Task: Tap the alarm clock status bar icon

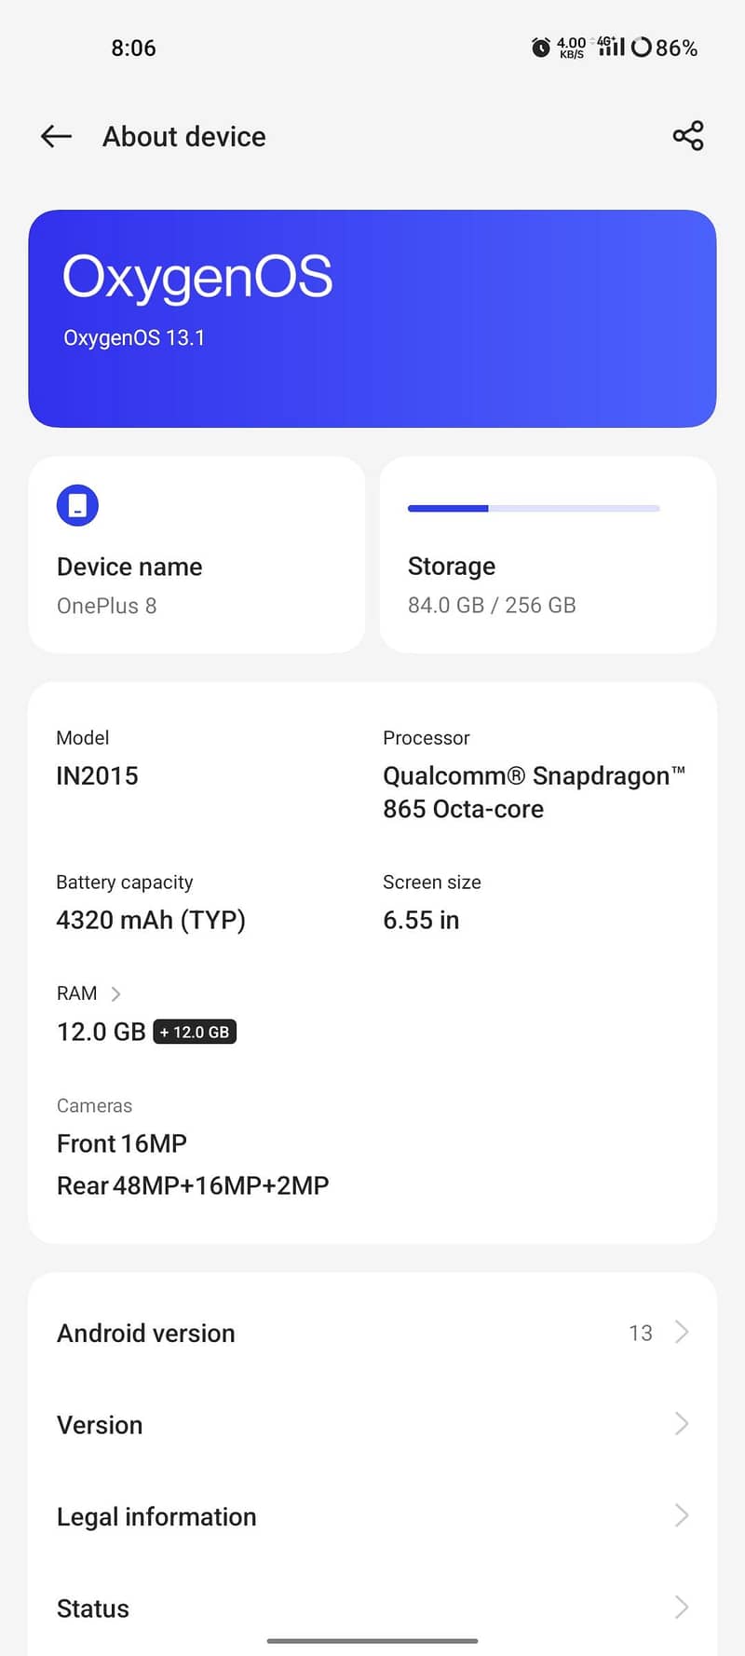Action: tap(540, 48)
